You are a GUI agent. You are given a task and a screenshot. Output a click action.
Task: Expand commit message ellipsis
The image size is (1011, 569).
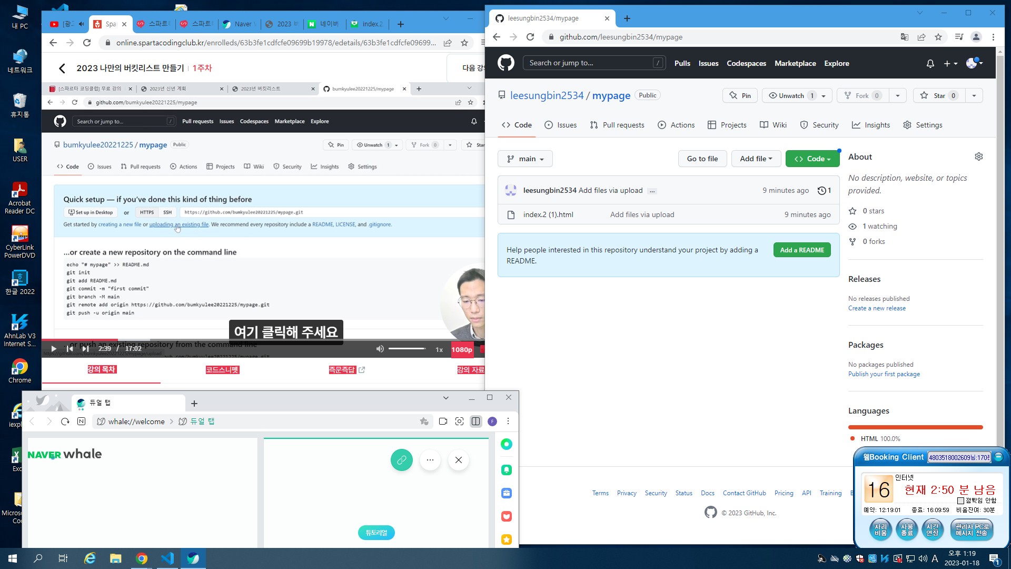[652, 191]
